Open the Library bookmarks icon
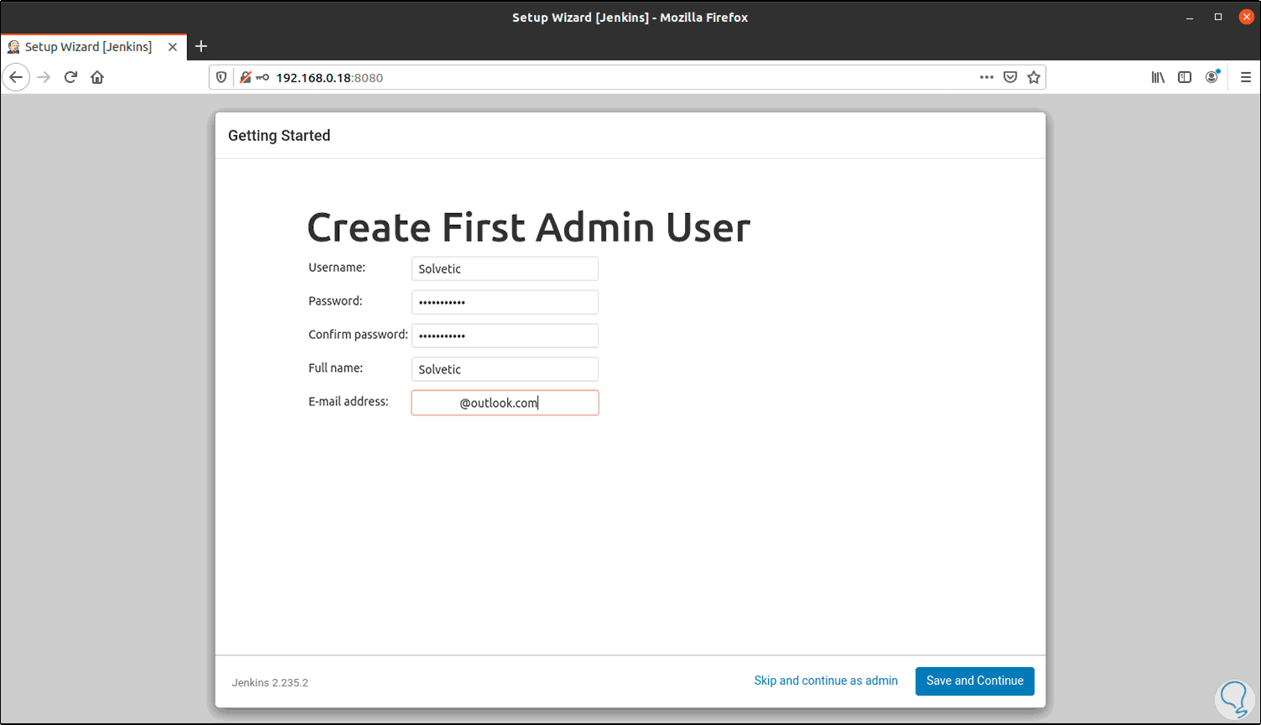Viewport: 1261px width, 725px height. coord(1158,77)
